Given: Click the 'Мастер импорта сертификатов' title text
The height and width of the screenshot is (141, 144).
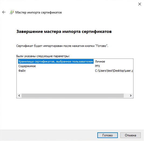Looking at the screenshot, I should tap(39, 12).
